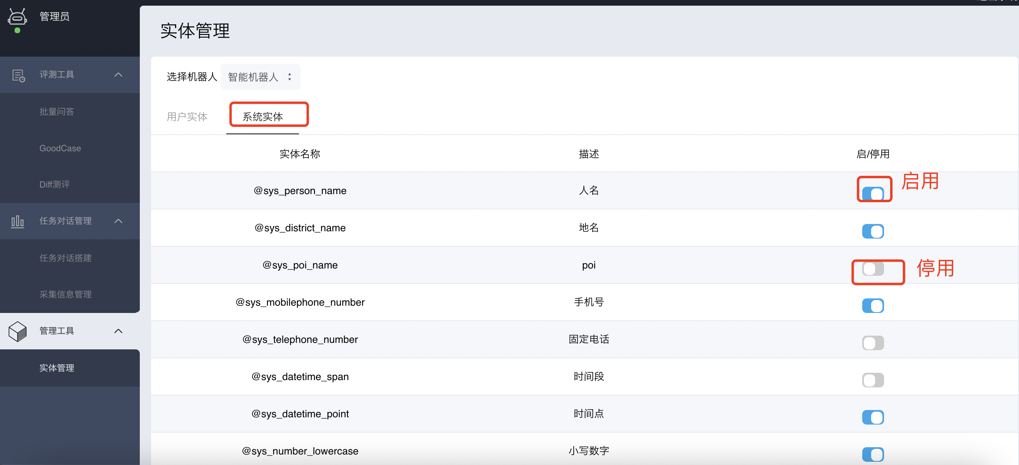The image size is (1019, 465).
Task: Open 任务对话搭建 in the sidebar
Action: tap(65, 258)
